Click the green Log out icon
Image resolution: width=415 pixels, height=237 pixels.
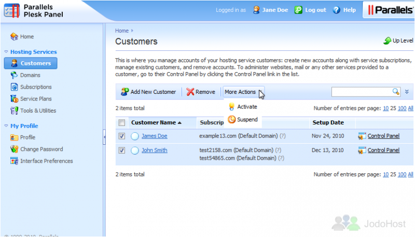298,10
